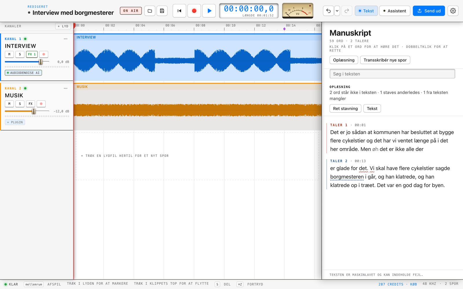Screen dimensions: 463x289
Task: Adjust INTERVIEW volume fader
Action: (x=41, y=62)
